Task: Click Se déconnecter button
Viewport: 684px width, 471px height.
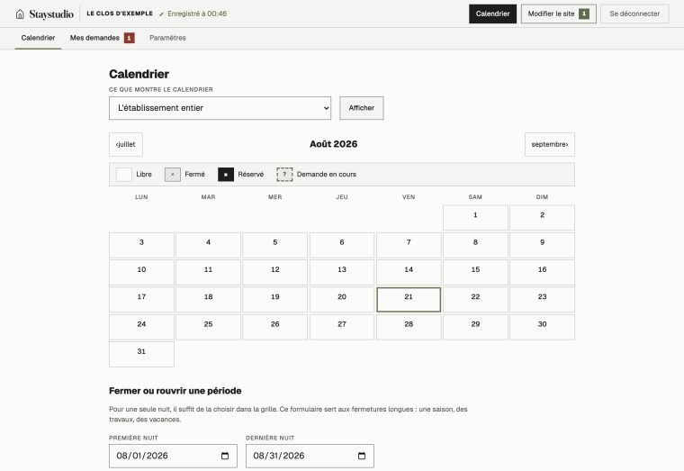Action: click(x=634, y=14)
